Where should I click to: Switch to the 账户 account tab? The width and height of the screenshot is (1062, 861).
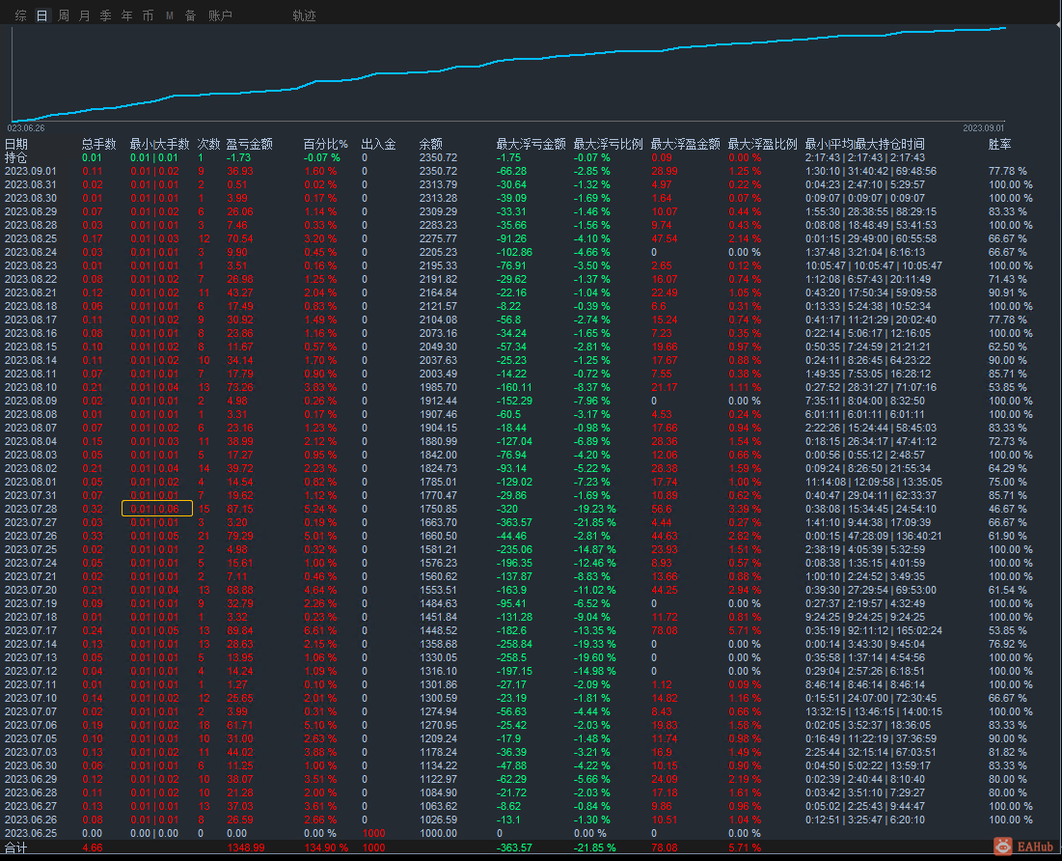(x=220, y=15)
